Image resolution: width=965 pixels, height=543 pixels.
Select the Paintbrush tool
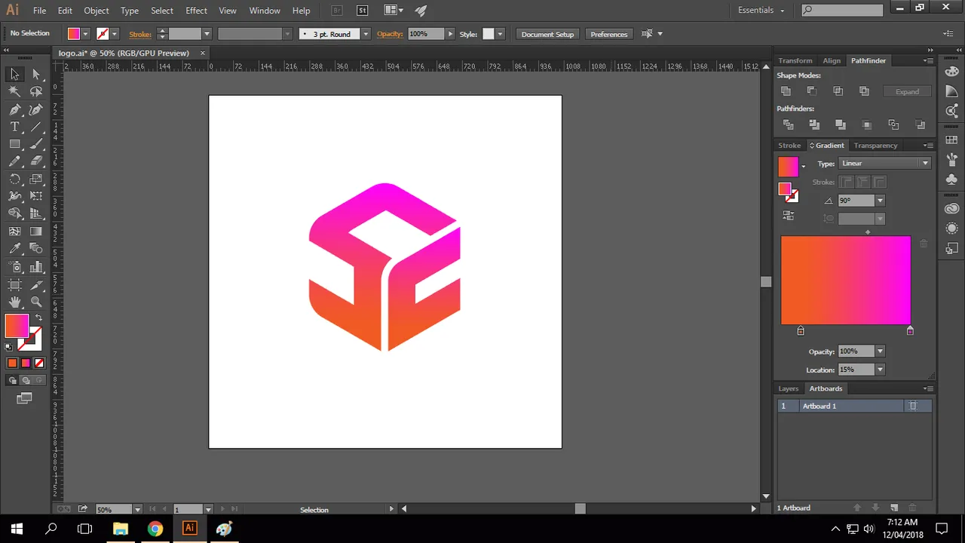[36, 144]
